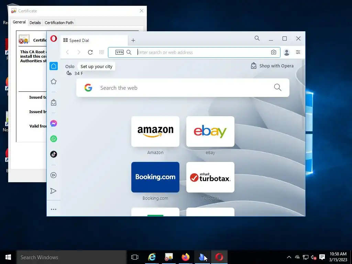The image size is (352, 264).
Task: Go back with the back arrow
Action: 67,52
